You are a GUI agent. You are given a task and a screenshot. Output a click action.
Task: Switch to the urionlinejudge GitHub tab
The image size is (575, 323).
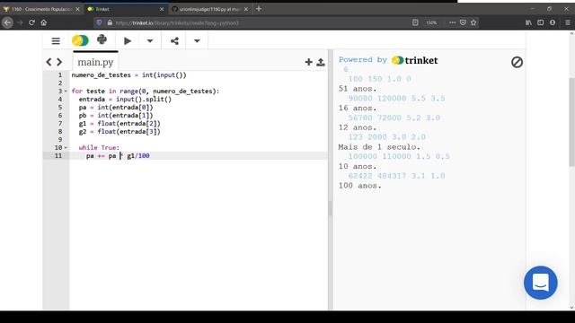(209, 9)
